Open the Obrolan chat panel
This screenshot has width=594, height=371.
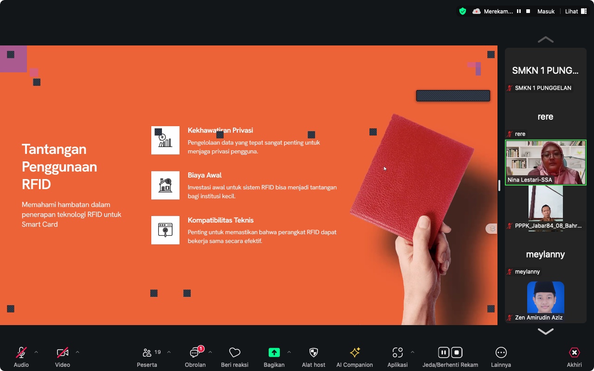pos(195,357)
